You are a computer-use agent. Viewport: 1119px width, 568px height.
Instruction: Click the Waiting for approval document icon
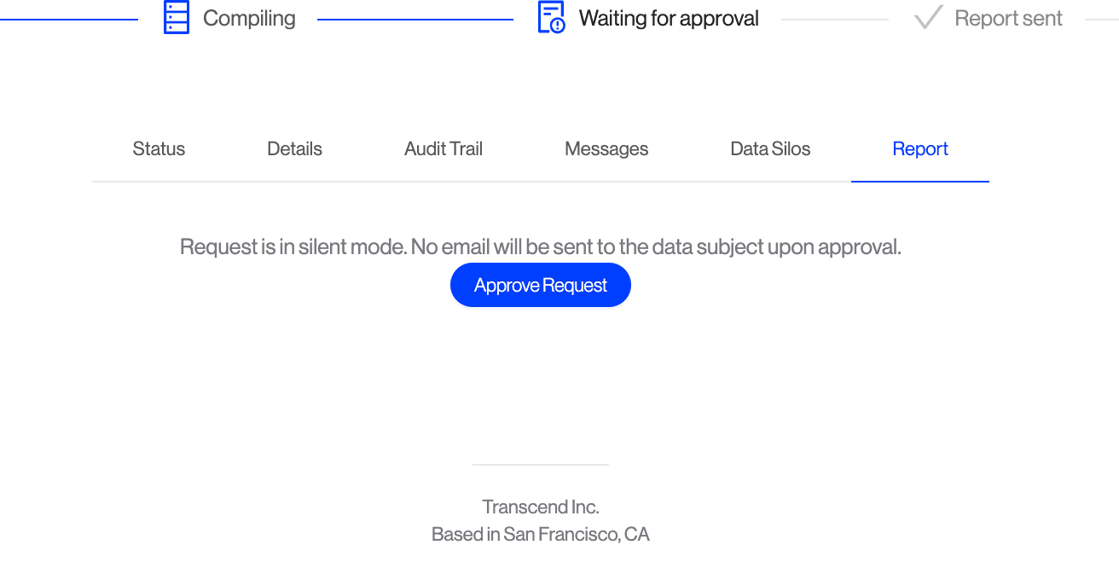tap(551, 18)
